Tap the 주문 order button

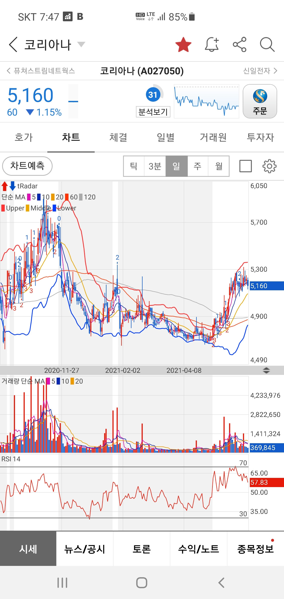260,101
